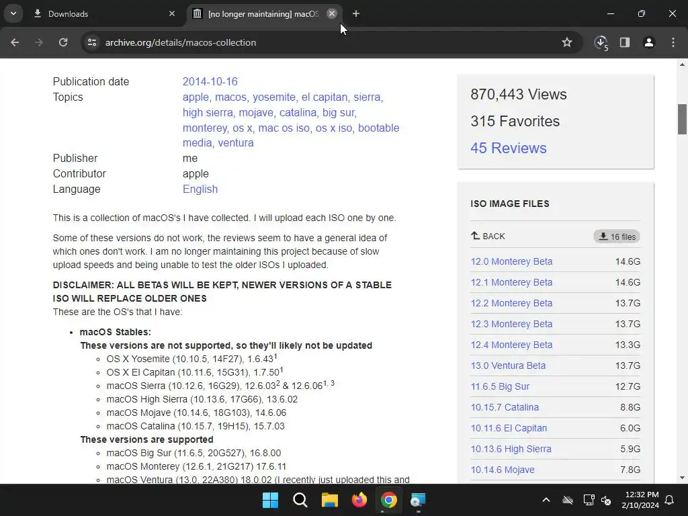688x516 pixels.
Task: Click the archive.org address bar URL
Action: coord(180,42)
